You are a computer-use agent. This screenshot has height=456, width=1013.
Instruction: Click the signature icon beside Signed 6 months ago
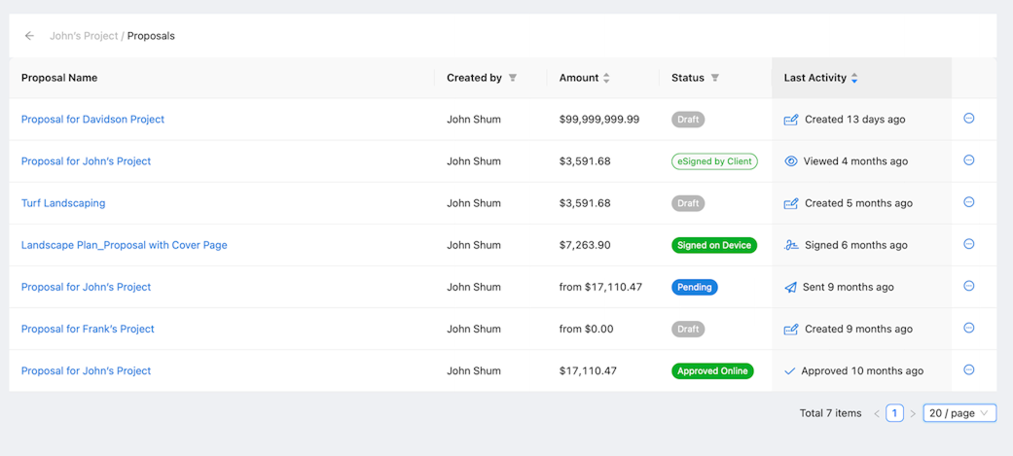point(791,245)
